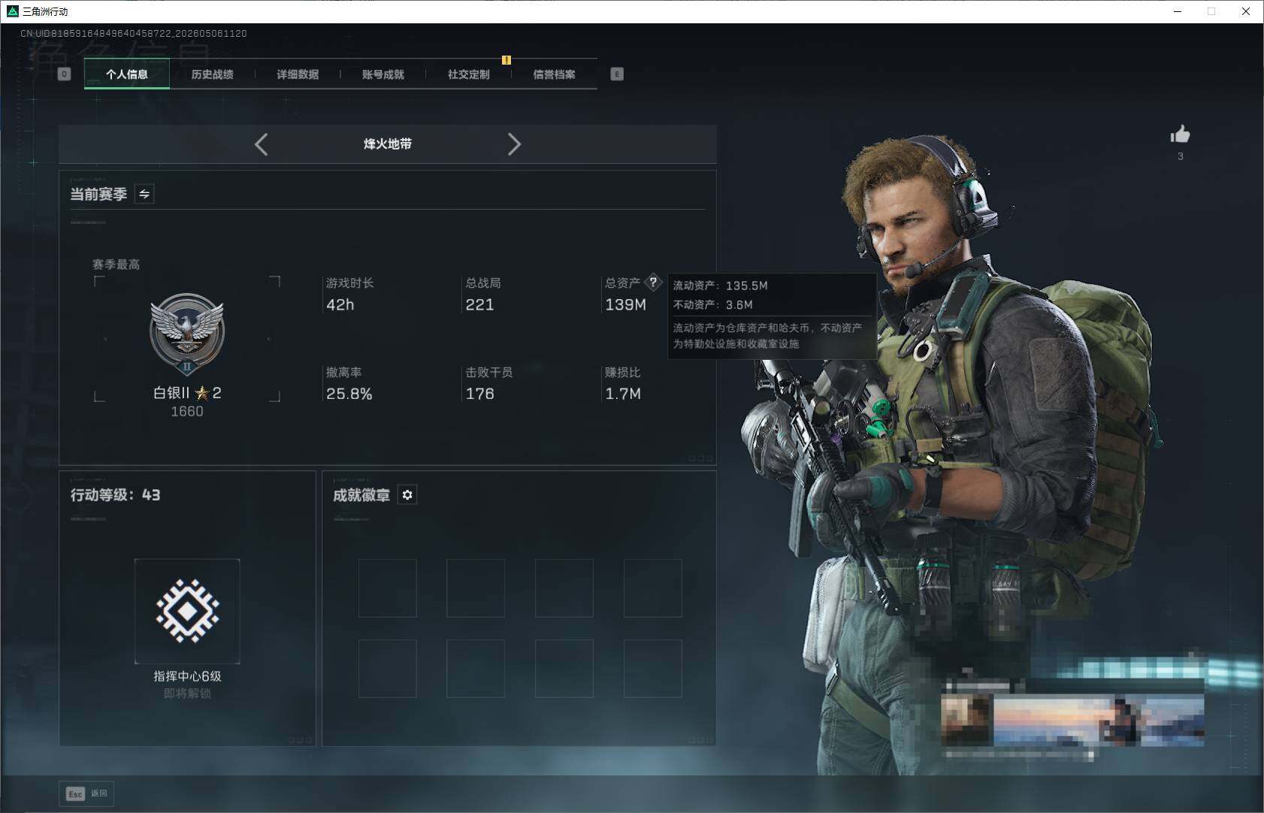Viewport: 1264px width, 813px height.
Task: Click the 总资产 139M value
Action: (625, 305)
